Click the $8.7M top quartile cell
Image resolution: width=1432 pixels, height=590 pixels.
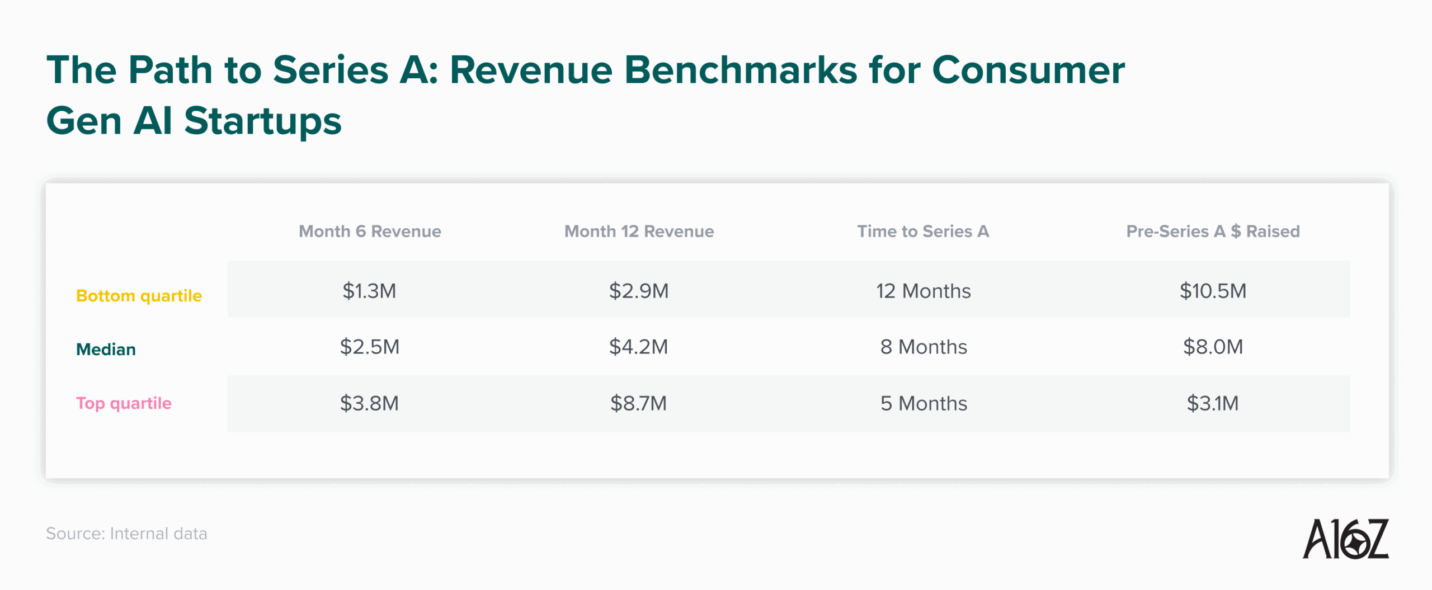click(639, 403)
